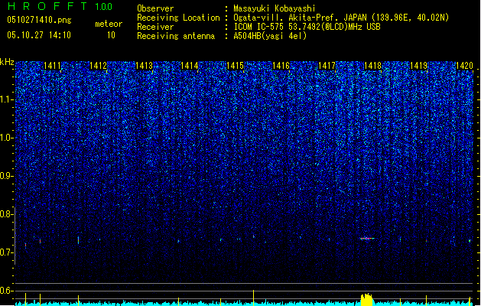Click the meteor count value 10
The image size is (481, 306).
(x=111, y=35)
